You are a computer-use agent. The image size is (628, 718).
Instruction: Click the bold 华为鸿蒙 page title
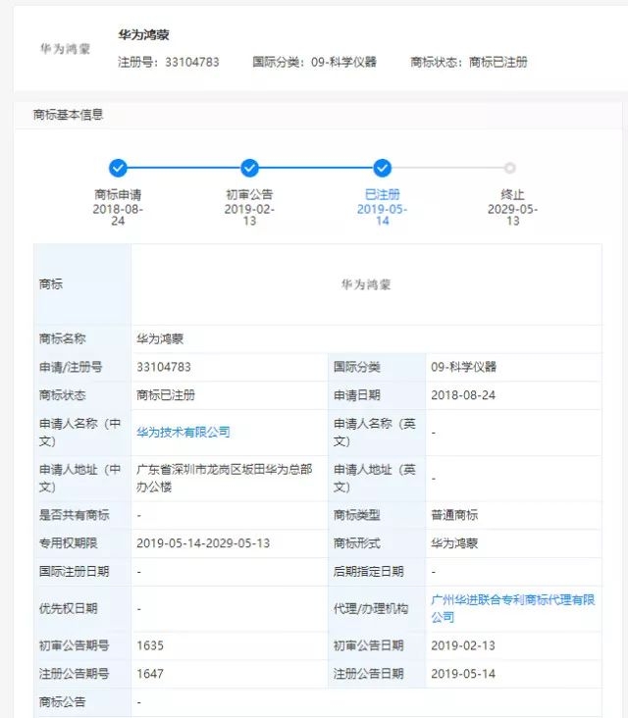coord(144,34)
